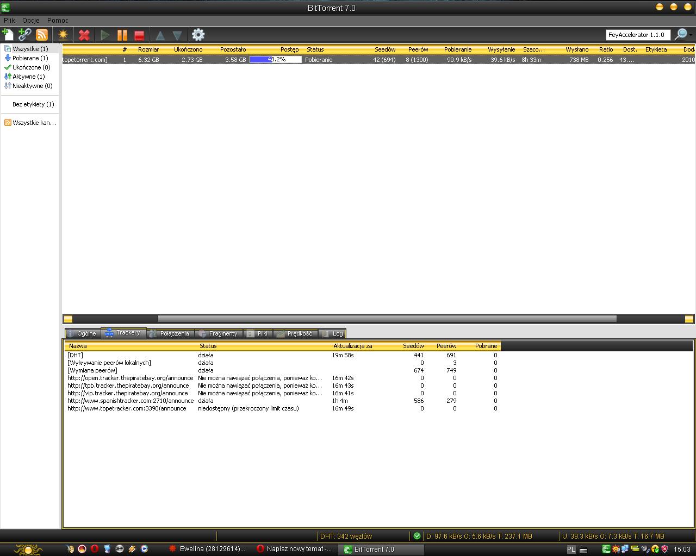
Task: Add torrent from URL link icon
Action: (25, 35)
